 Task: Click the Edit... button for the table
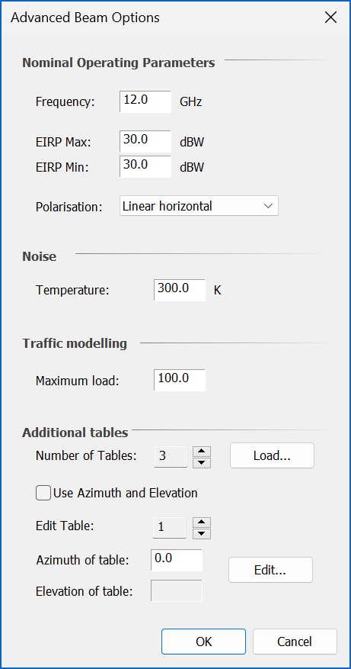[x=270, y=570]
